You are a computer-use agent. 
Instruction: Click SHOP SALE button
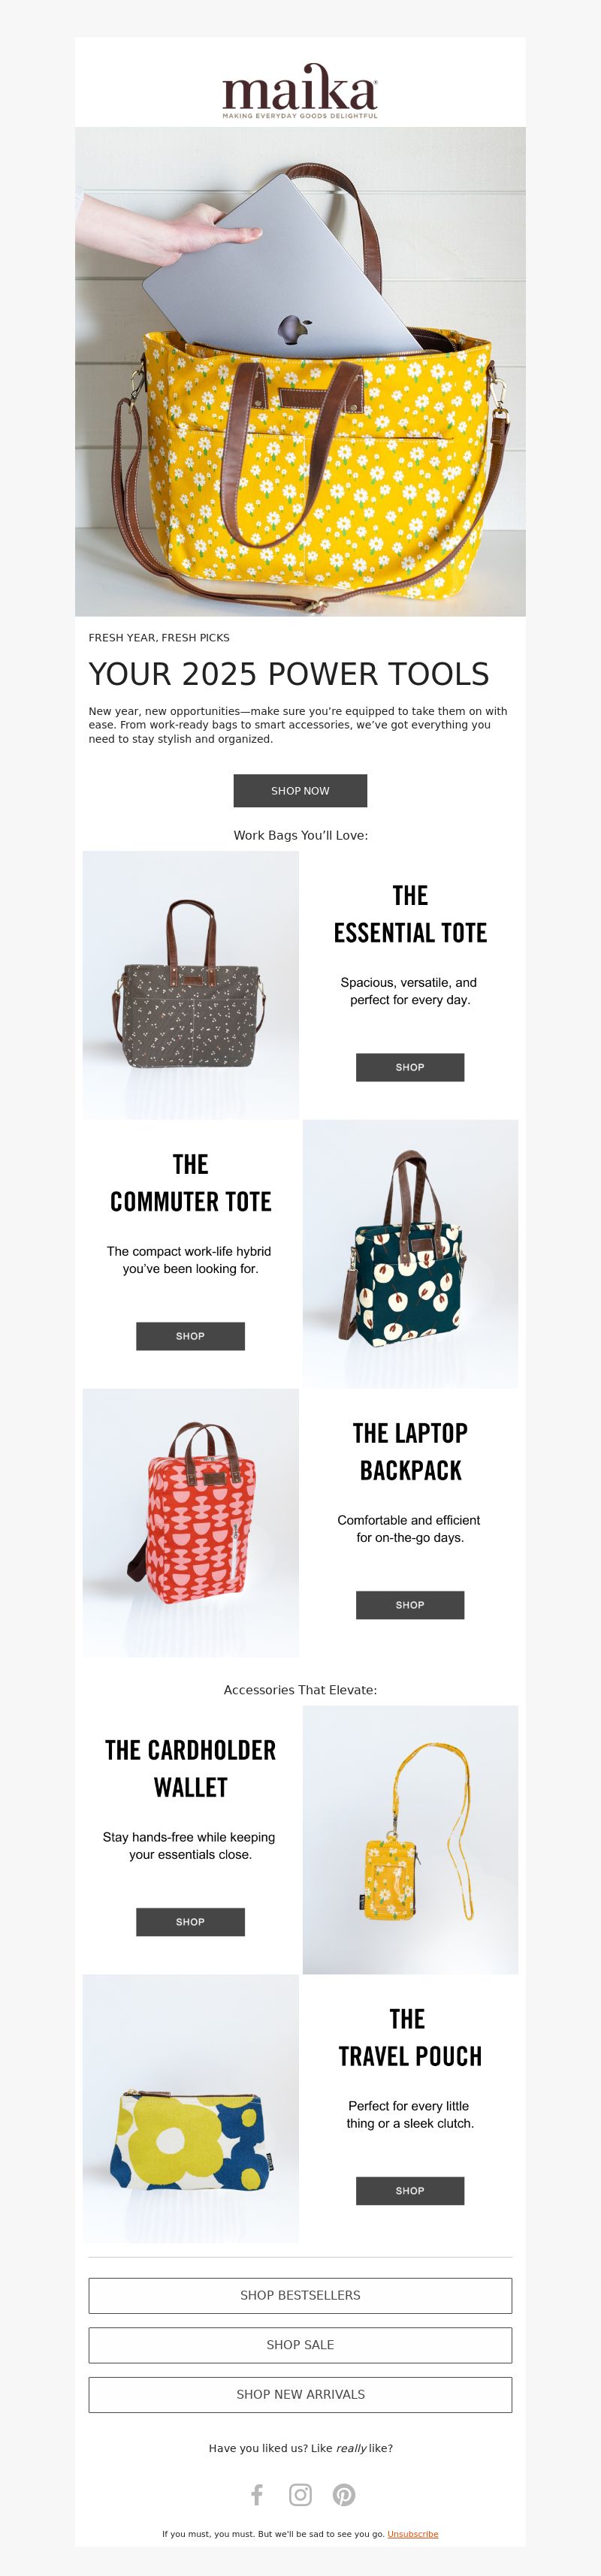pyautogui.click(x=300, y=2345)
